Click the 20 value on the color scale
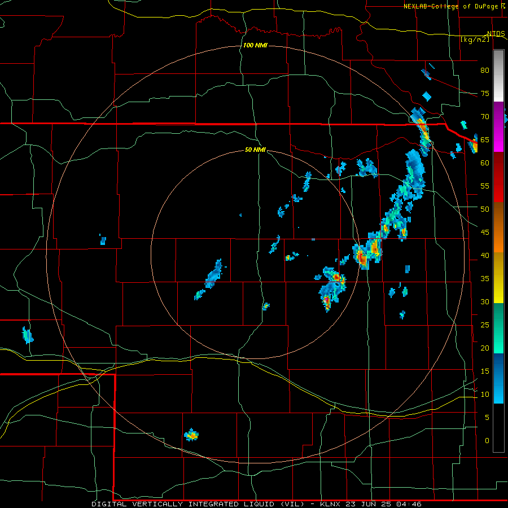 [485, 348]
